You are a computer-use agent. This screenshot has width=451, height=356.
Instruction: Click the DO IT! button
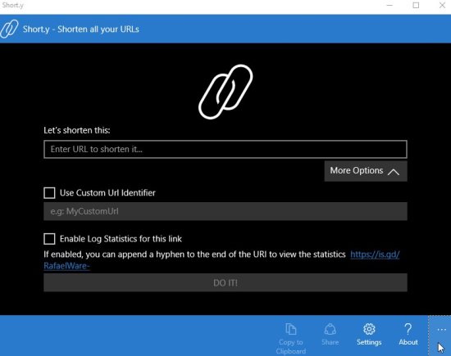coord(225,282)
